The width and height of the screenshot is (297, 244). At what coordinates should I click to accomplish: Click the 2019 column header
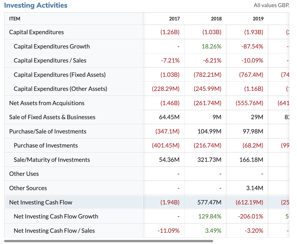click(258, 19)
